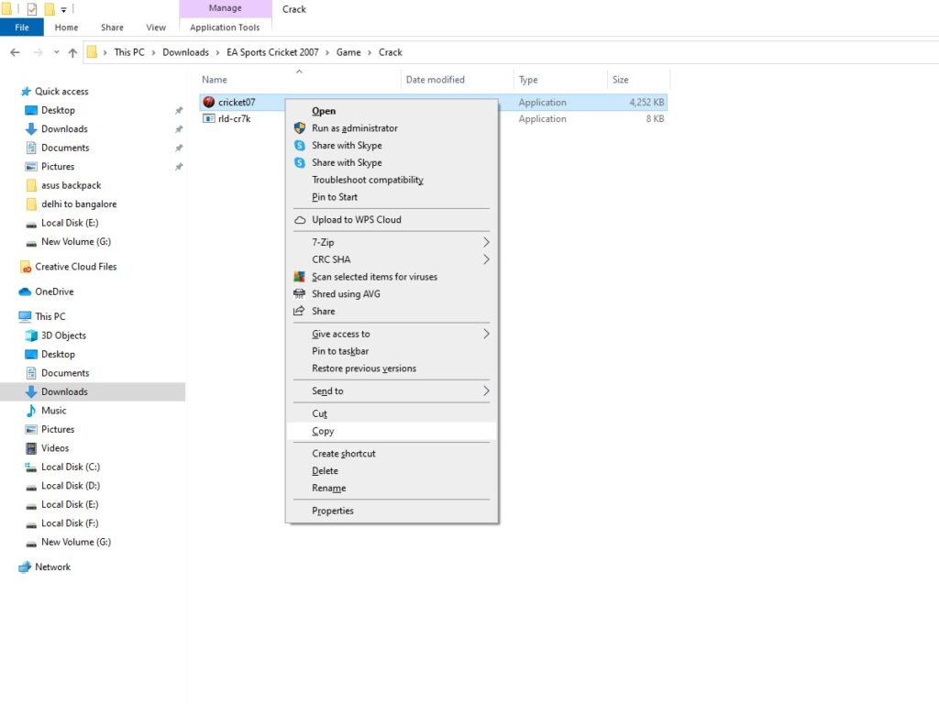
Task: Click the Skype icon in first Share with Skype
Action: (299, 146)
